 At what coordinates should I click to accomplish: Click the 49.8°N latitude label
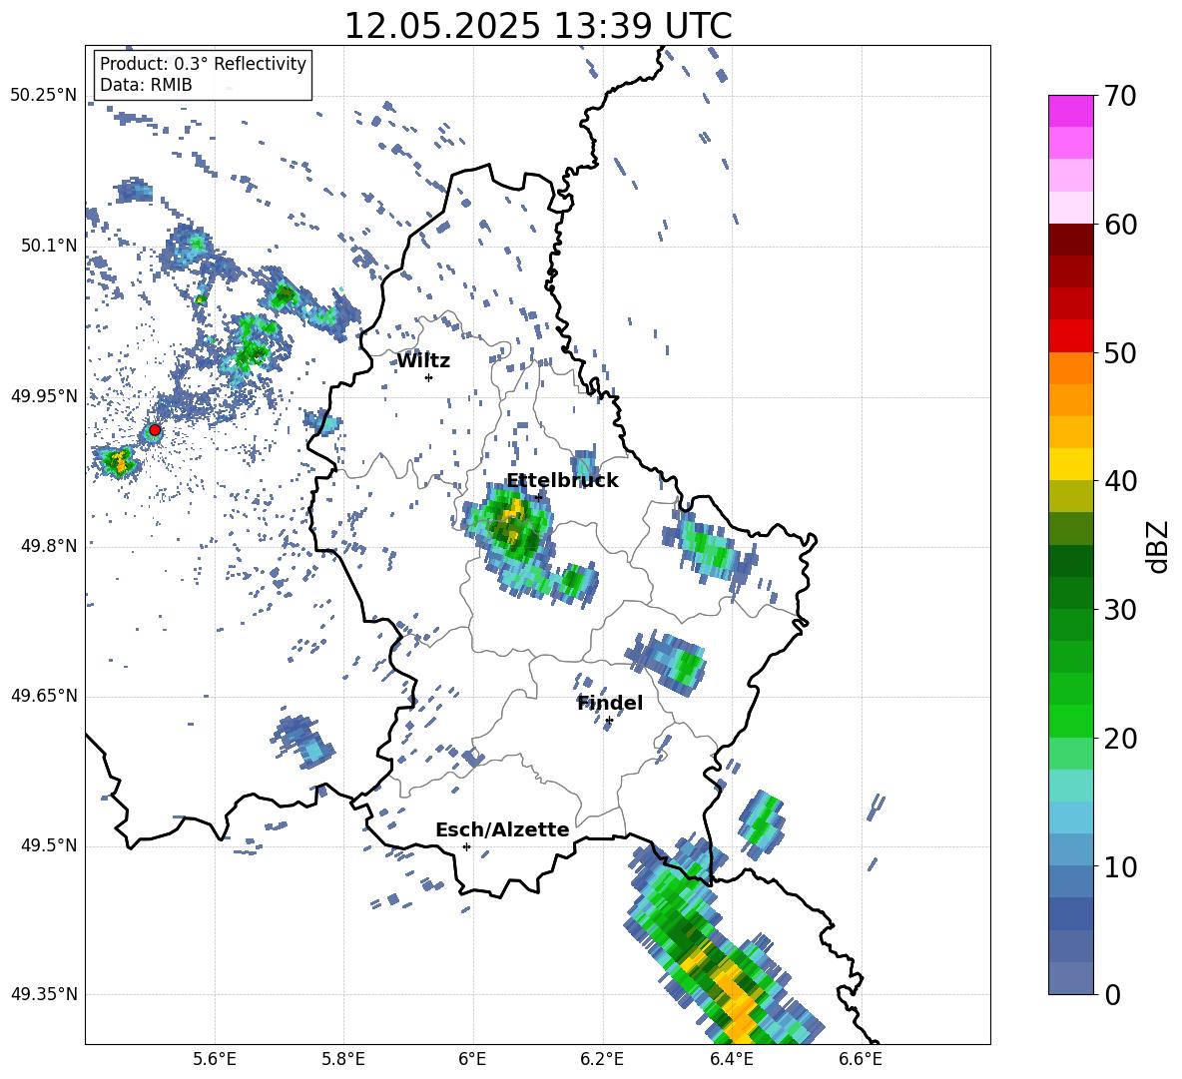[x=50, y=546]
